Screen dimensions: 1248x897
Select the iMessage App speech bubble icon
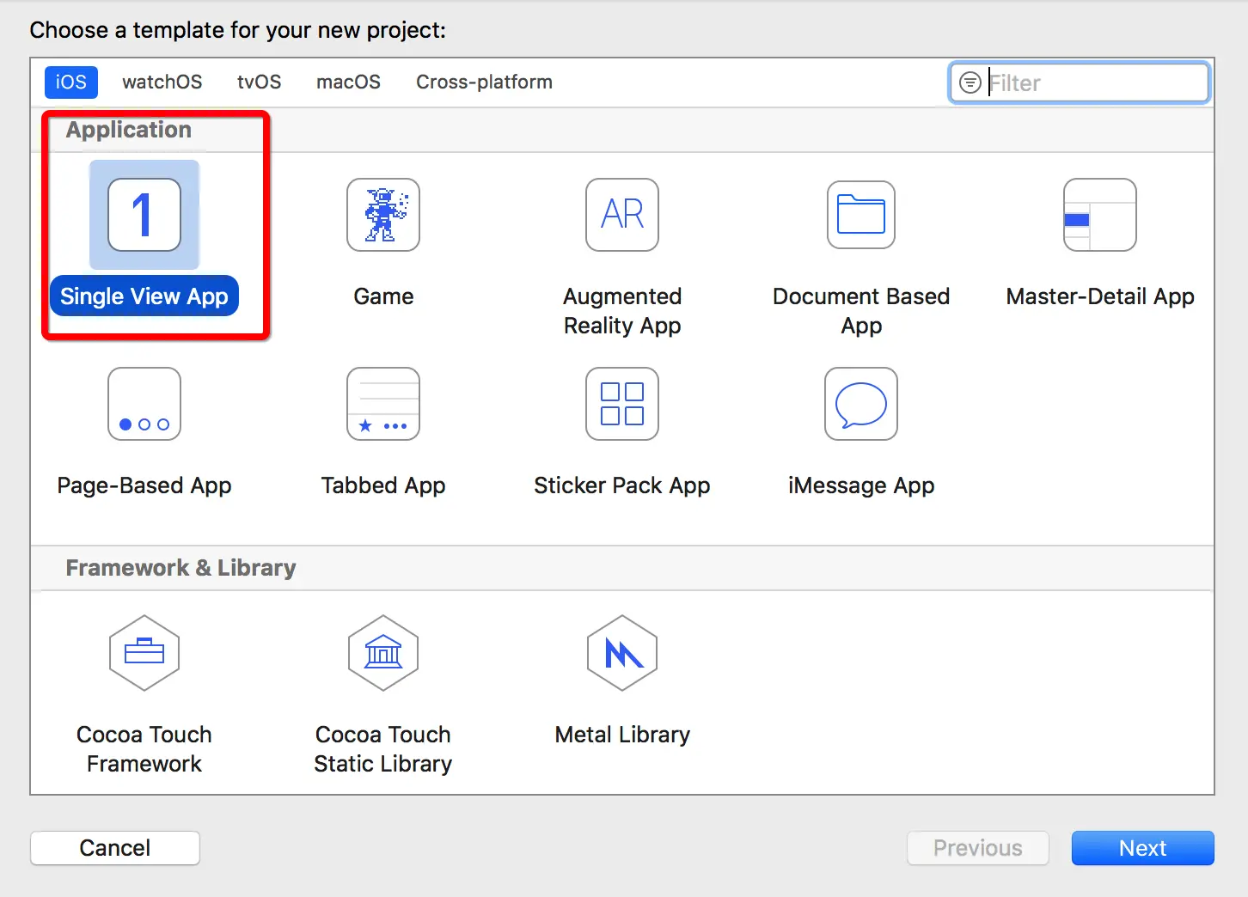tap(861, 404)
